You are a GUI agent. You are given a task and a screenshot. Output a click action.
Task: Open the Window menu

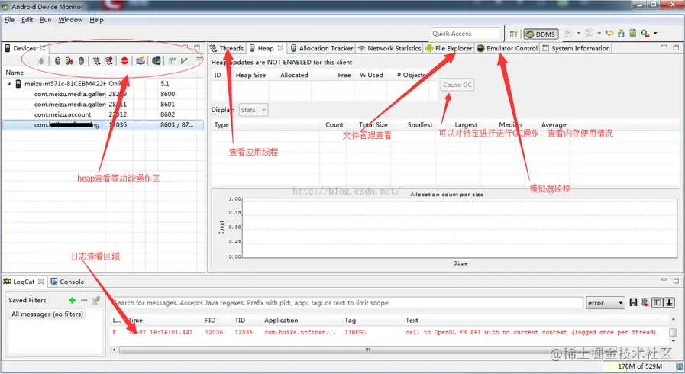click(70, 20)
